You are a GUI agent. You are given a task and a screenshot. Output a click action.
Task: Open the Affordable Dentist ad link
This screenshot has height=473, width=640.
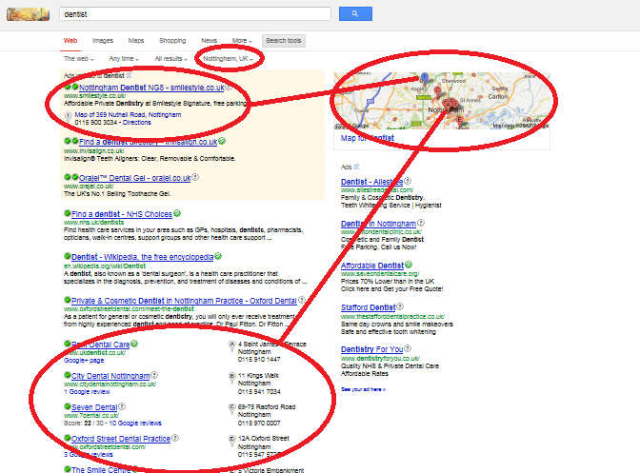[379, 266]
